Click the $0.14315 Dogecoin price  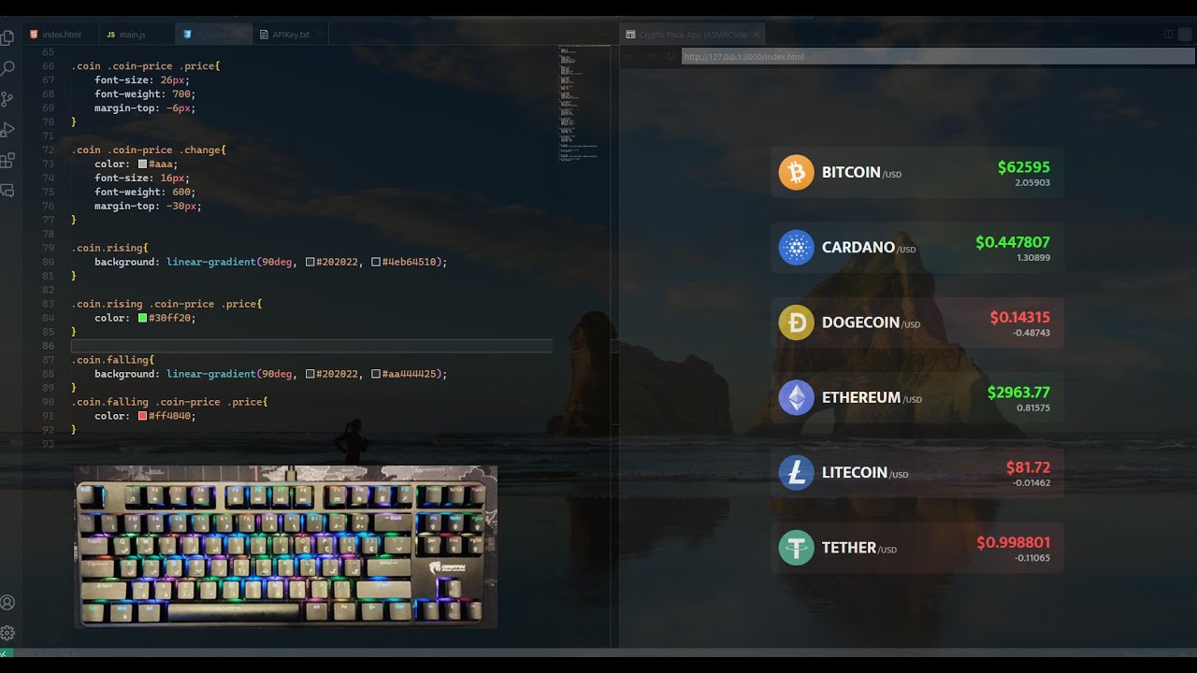pyautogui.click(x=1020, y=317)
